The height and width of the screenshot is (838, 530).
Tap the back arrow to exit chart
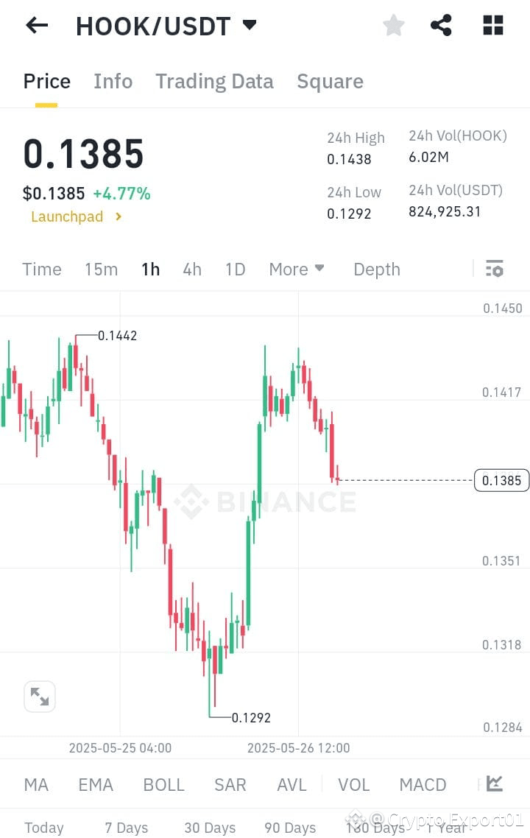coord(36,25)
